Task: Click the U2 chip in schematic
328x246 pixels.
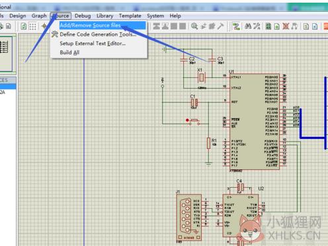Action: 241,216
